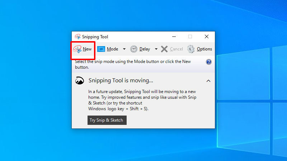The height and width of the screenshot is (161, 287).
Task: Click the Snip & Sketch mountain icon
Action: click(x=80, y=80)
